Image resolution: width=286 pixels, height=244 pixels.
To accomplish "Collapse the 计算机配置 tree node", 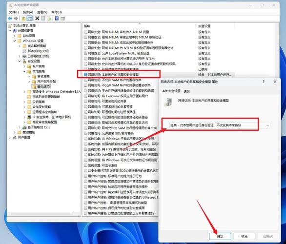I will [10, 31].
